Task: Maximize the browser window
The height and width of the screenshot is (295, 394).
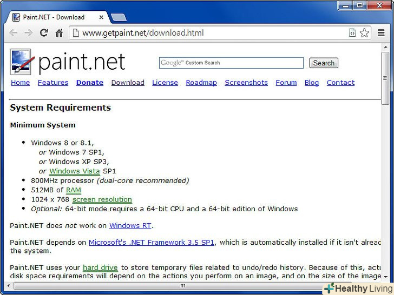Action: tap(360, 5)
